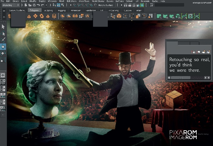213x146 pixels.
Task: Select by hierarchy mode icon
Action: pyautogui.click(x=54, y=5)
